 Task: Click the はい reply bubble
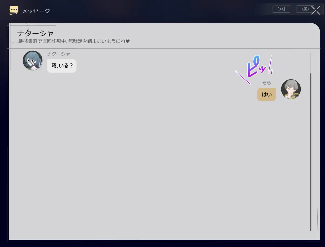coord(267,94)
